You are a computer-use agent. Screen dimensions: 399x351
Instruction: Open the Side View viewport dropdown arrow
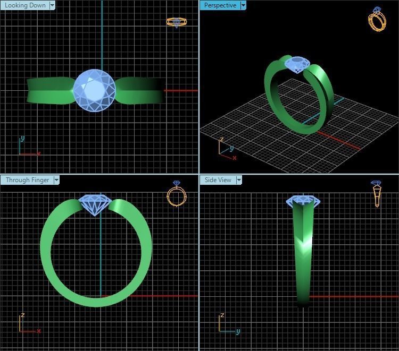(239, 180)
